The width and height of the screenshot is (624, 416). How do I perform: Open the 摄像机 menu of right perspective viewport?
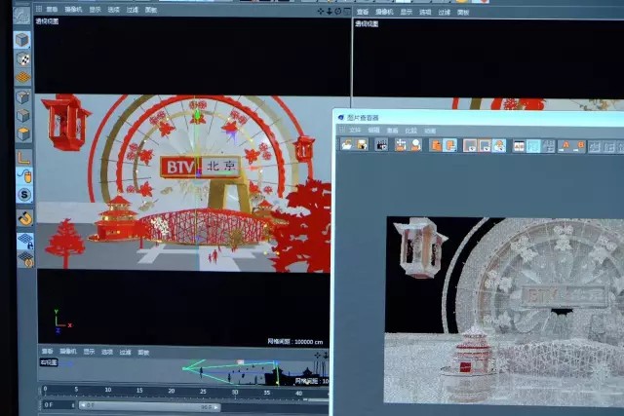(x=384, y=12)
